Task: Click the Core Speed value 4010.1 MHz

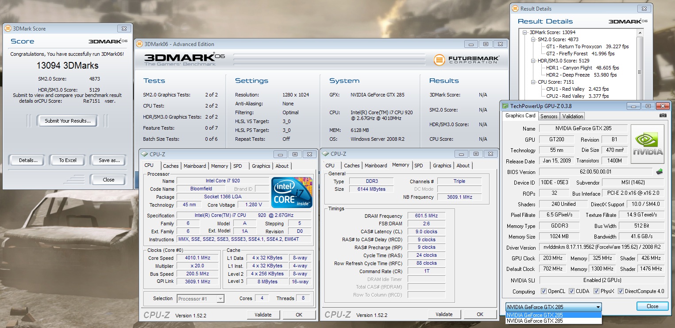Action: coord(198,258)
